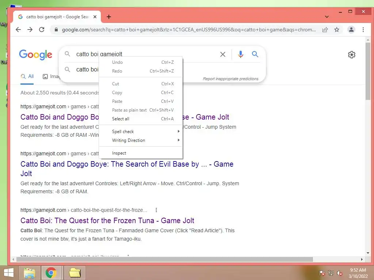Choose Copy in the context menu
The width and height of the screenshot is (374, 280).
tap(141, 93)
